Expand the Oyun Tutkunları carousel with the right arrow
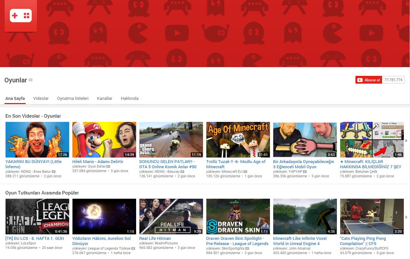The image size is (410, 259). pyautogui.click(x=406, y=217)
